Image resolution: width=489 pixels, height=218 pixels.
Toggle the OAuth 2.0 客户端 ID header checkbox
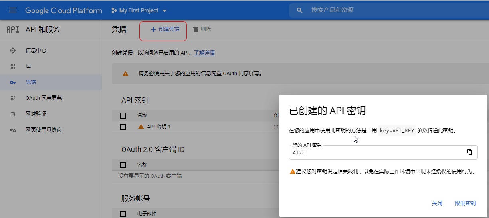point(123,165)
